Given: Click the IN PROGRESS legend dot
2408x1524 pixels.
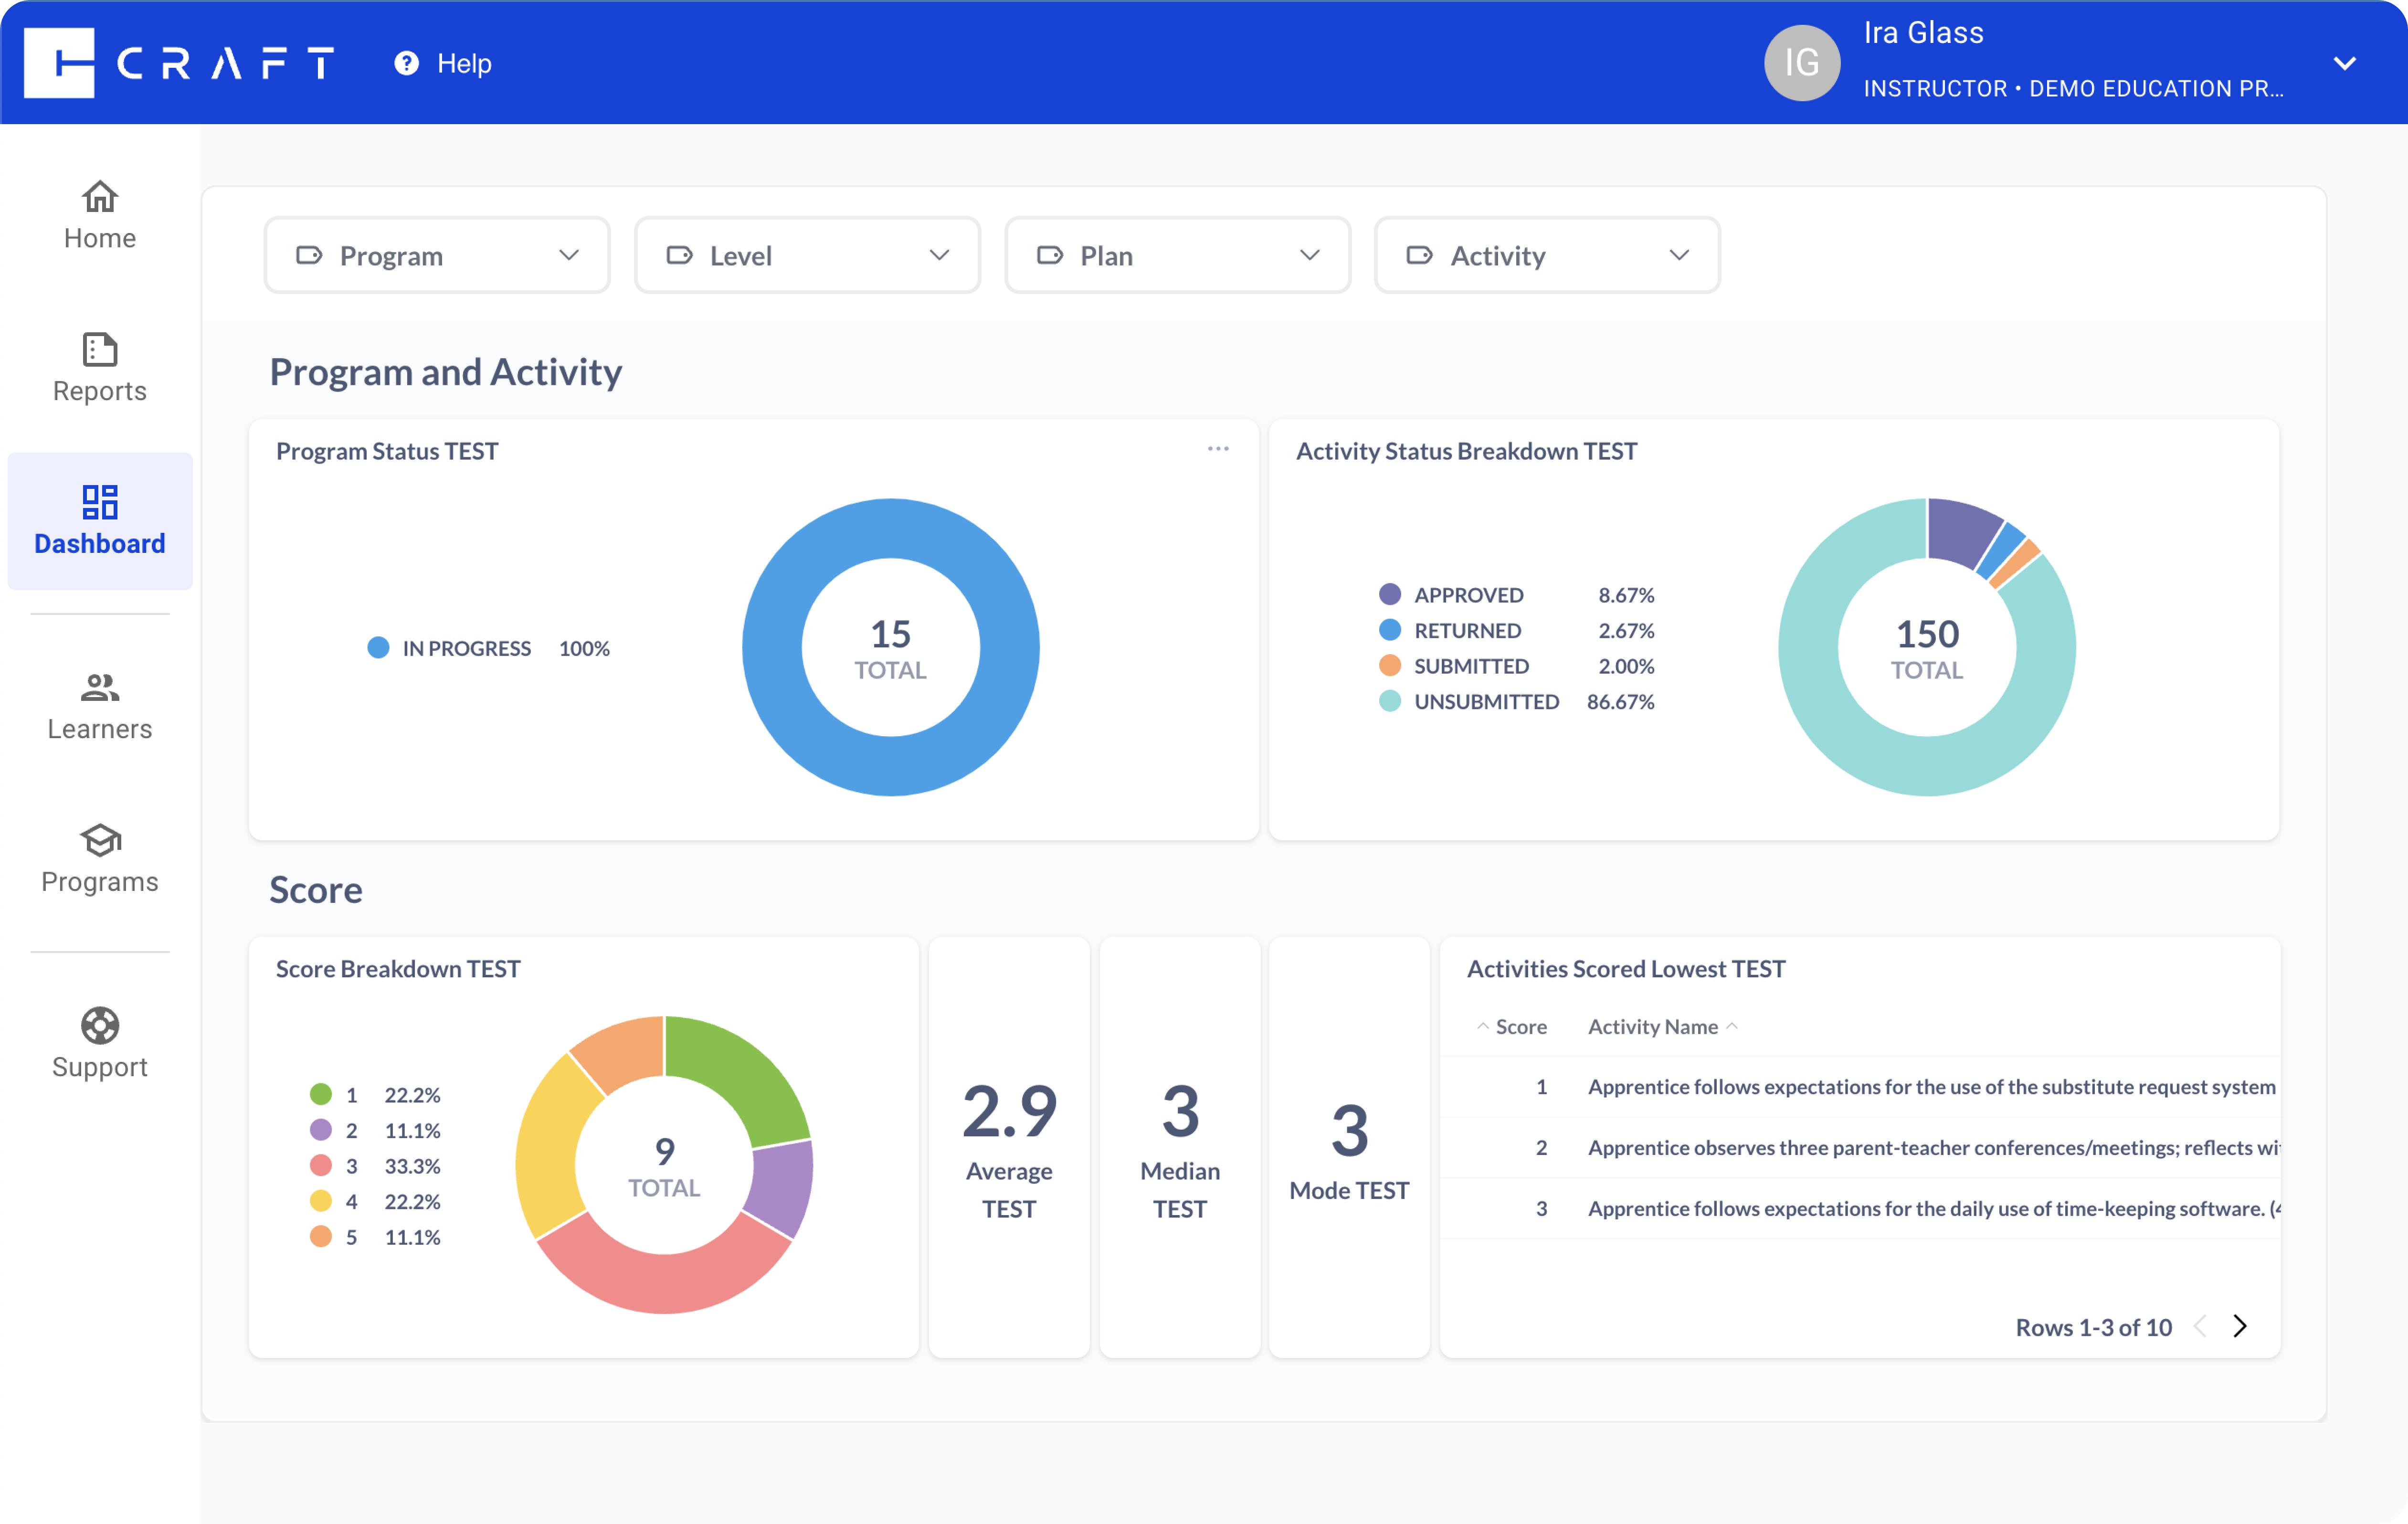Looking at the screenshot, I should (x=378, y=648).
